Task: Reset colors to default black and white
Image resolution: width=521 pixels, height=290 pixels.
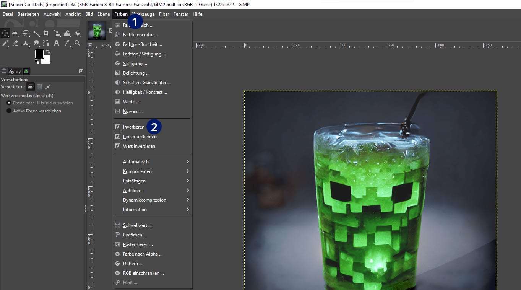Action: point(37,61)
